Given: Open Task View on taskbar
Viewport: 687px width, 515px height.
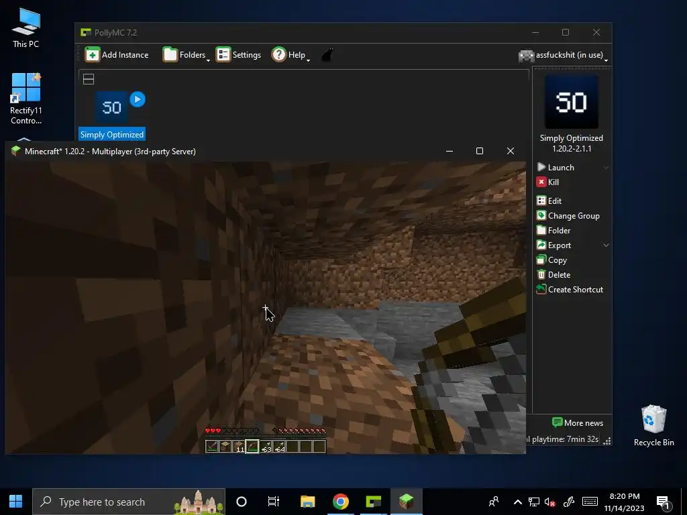Looking at the screenshot, I should 274,502.
